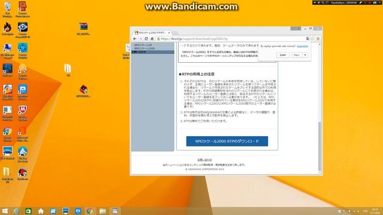The width and height of the screenshot is (383, 215).
Task: Open the green store icon in taskbar
Action: pos(29,211)
